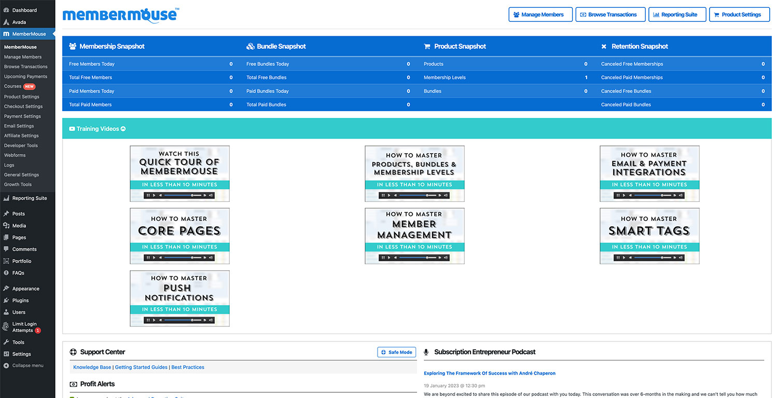The image size is (778, 398).
Task: Click the Retention Snapshot X icon
Action: (604, 46)
